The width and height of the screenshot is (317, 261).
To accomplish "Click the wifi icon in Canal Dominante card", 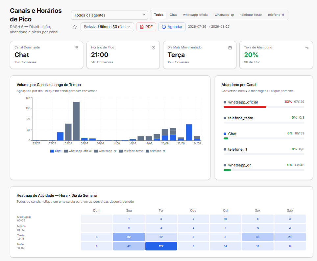I will click(x=77, y=48).
